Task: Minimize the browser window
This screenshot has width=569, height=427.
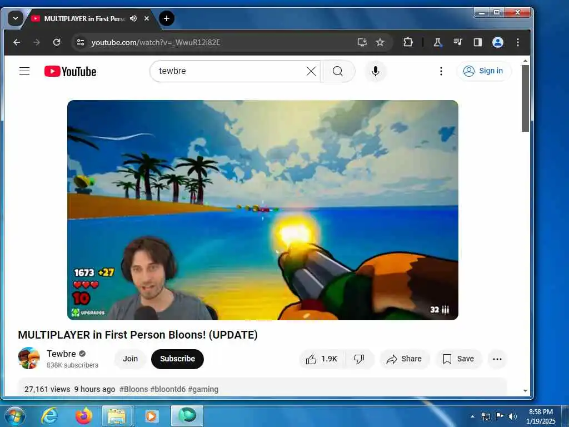Action: point(482,13)
